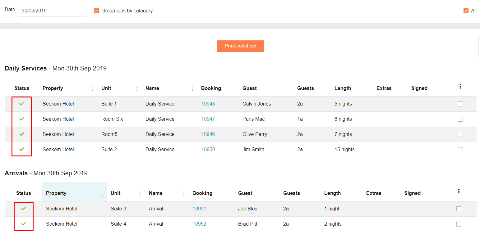Open Daily Services three-dot column menu
Image resolution: width=480 pixels, height=243 pixels.
coord(460,87)
